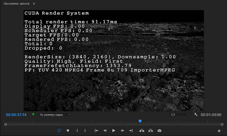The width and height of the screenshot is (227, 136).
Task: Open zoom level 'По размеру кадра' dropdown
Action: (55, 115)
